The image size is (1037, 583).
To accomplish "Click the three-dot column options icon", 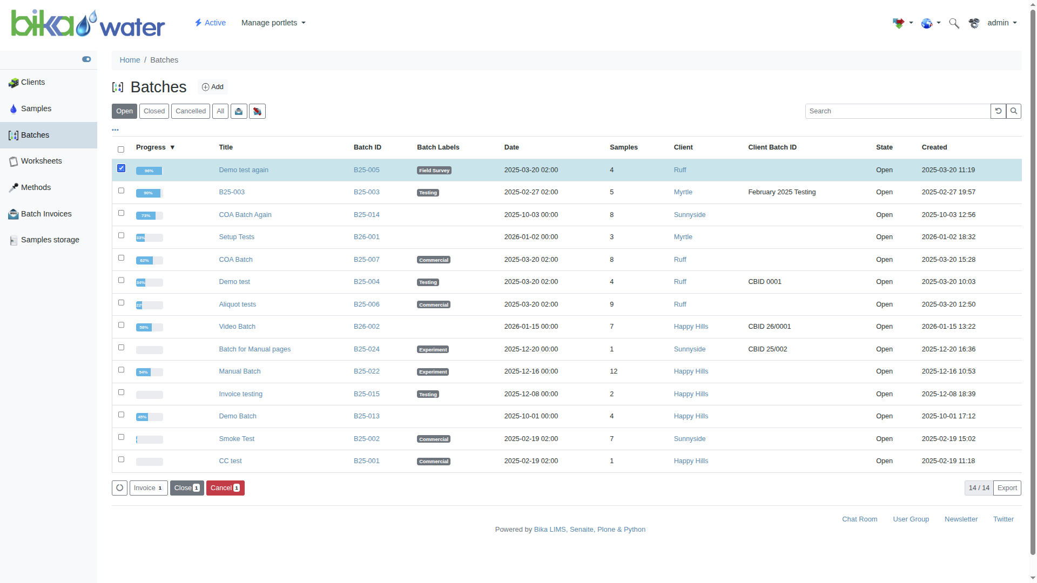I will [x=115, y=130].
